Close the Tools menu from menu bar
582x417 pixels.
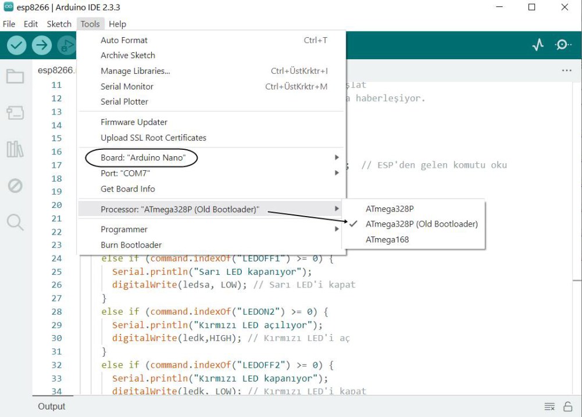90,24
